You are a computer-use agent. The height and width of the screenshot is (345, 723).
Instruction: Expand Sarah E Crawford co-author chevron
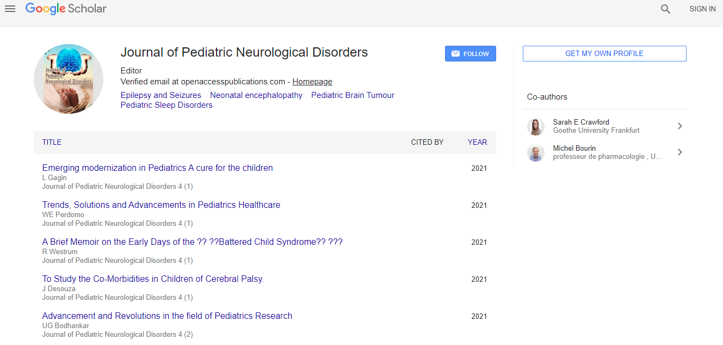[x=679, y=126]
